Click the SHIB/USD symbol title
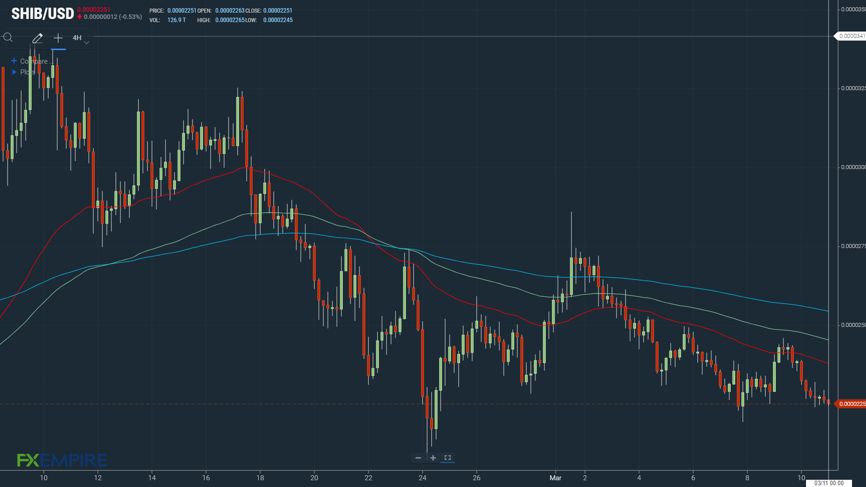The image size is (866, 487). [42, 14]
